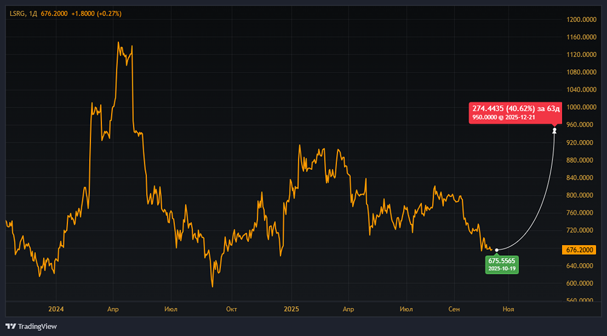Click the 1080.0000 price axis label

581,72
